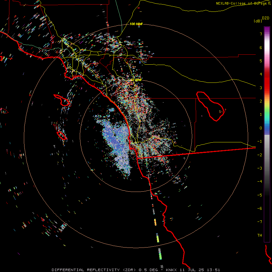Click the 50 NMI range ring label
The width and height of the screenshot is (272, 272).
pos(136,80)
